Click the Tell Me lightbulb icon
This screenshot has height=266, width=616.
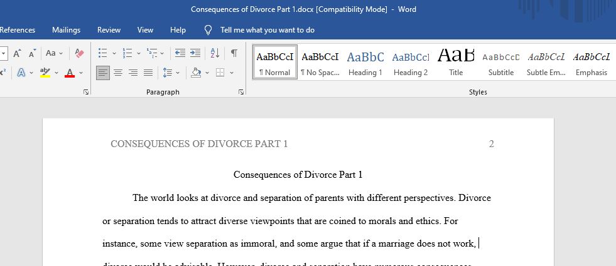coord(208,30)
